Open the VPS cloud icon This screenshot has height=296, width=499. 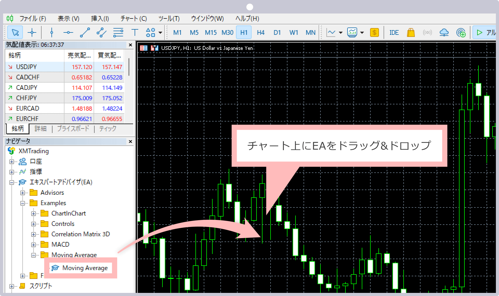point(444,33)
